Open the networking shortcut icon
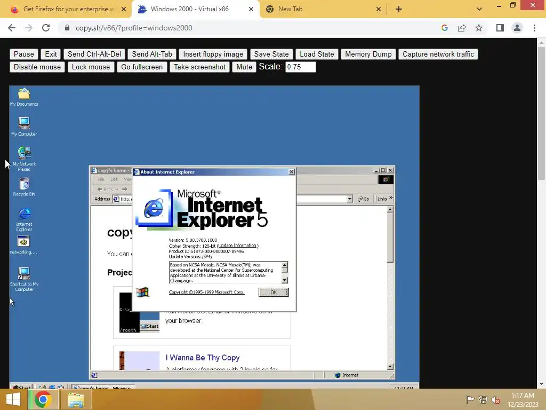 click(x=23, y=245)
